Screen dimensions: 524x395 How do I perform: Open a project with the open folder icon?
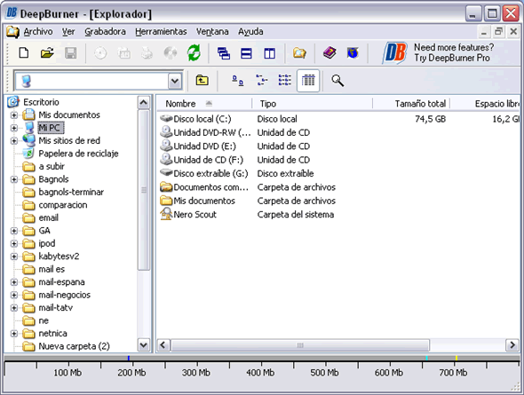(x=47, y=52)
